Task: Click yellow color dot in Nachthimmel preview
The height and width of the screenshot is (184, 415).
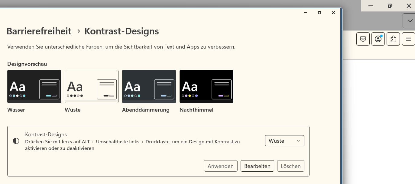Action: (x=190, y=96)
